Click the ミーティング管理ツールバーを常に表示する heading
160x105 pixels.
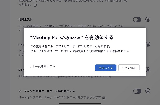(x=47, y=91)
